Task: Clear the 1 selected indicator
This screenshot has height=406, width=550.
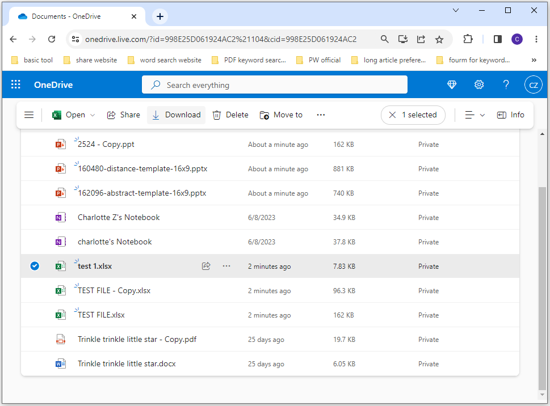Action: click(392, 115)
